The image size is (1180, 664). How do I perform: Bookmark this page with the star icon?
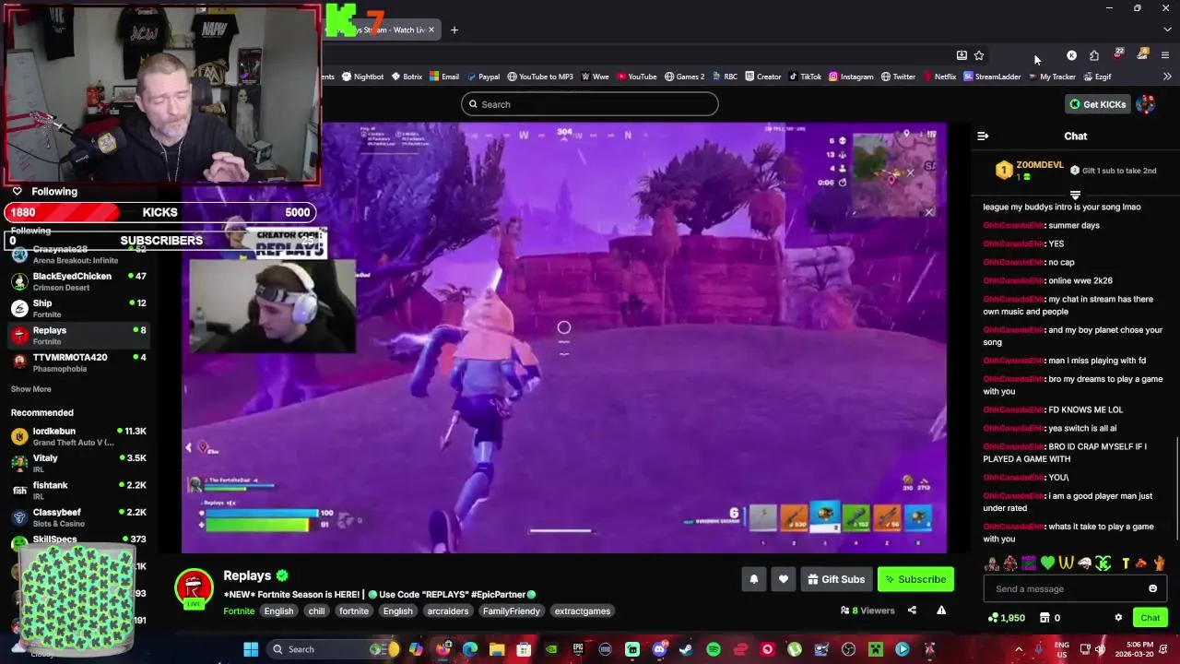pos(979,55)
